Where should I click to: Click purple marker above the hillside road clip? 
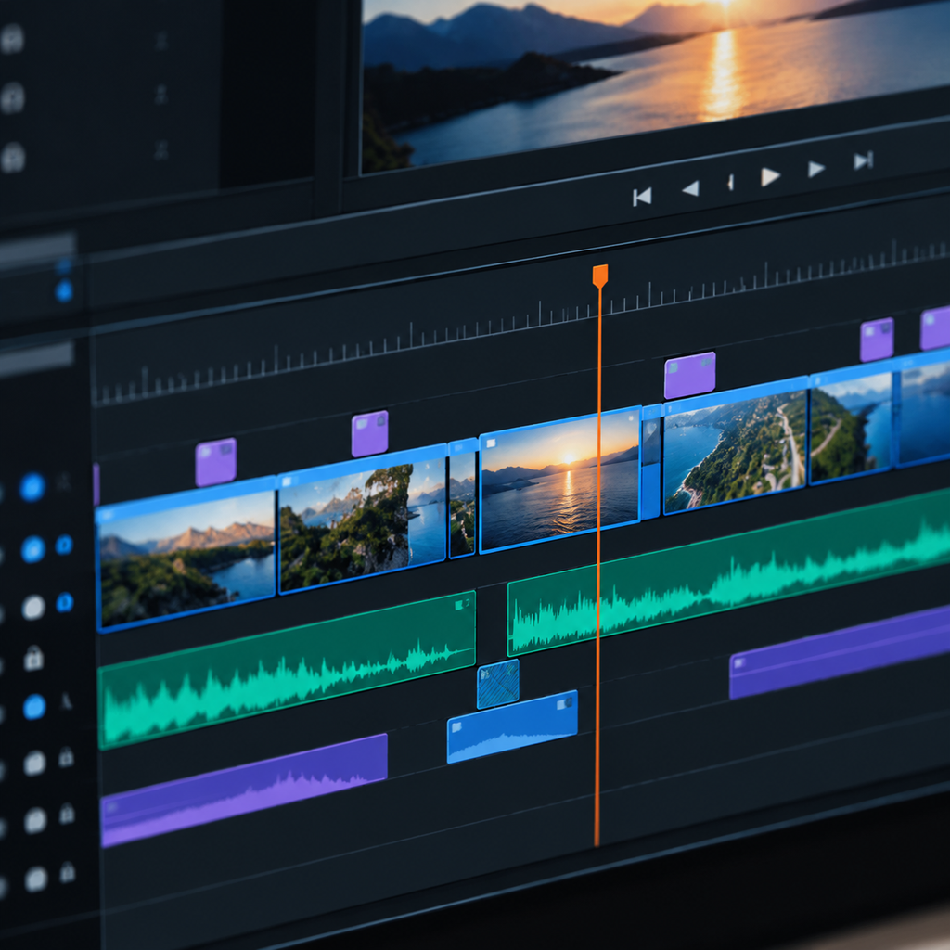coord(877,340)
